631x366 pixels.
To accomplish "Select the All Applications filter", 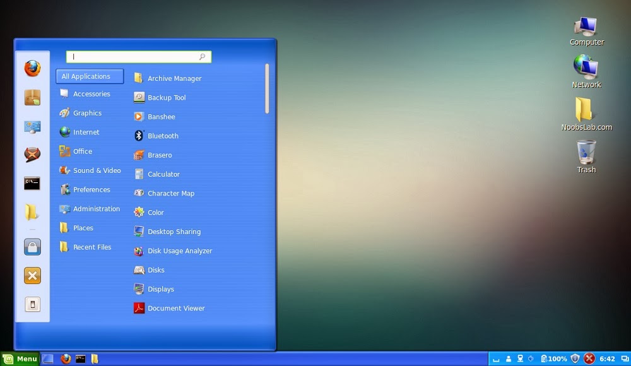I will [89, 76].
